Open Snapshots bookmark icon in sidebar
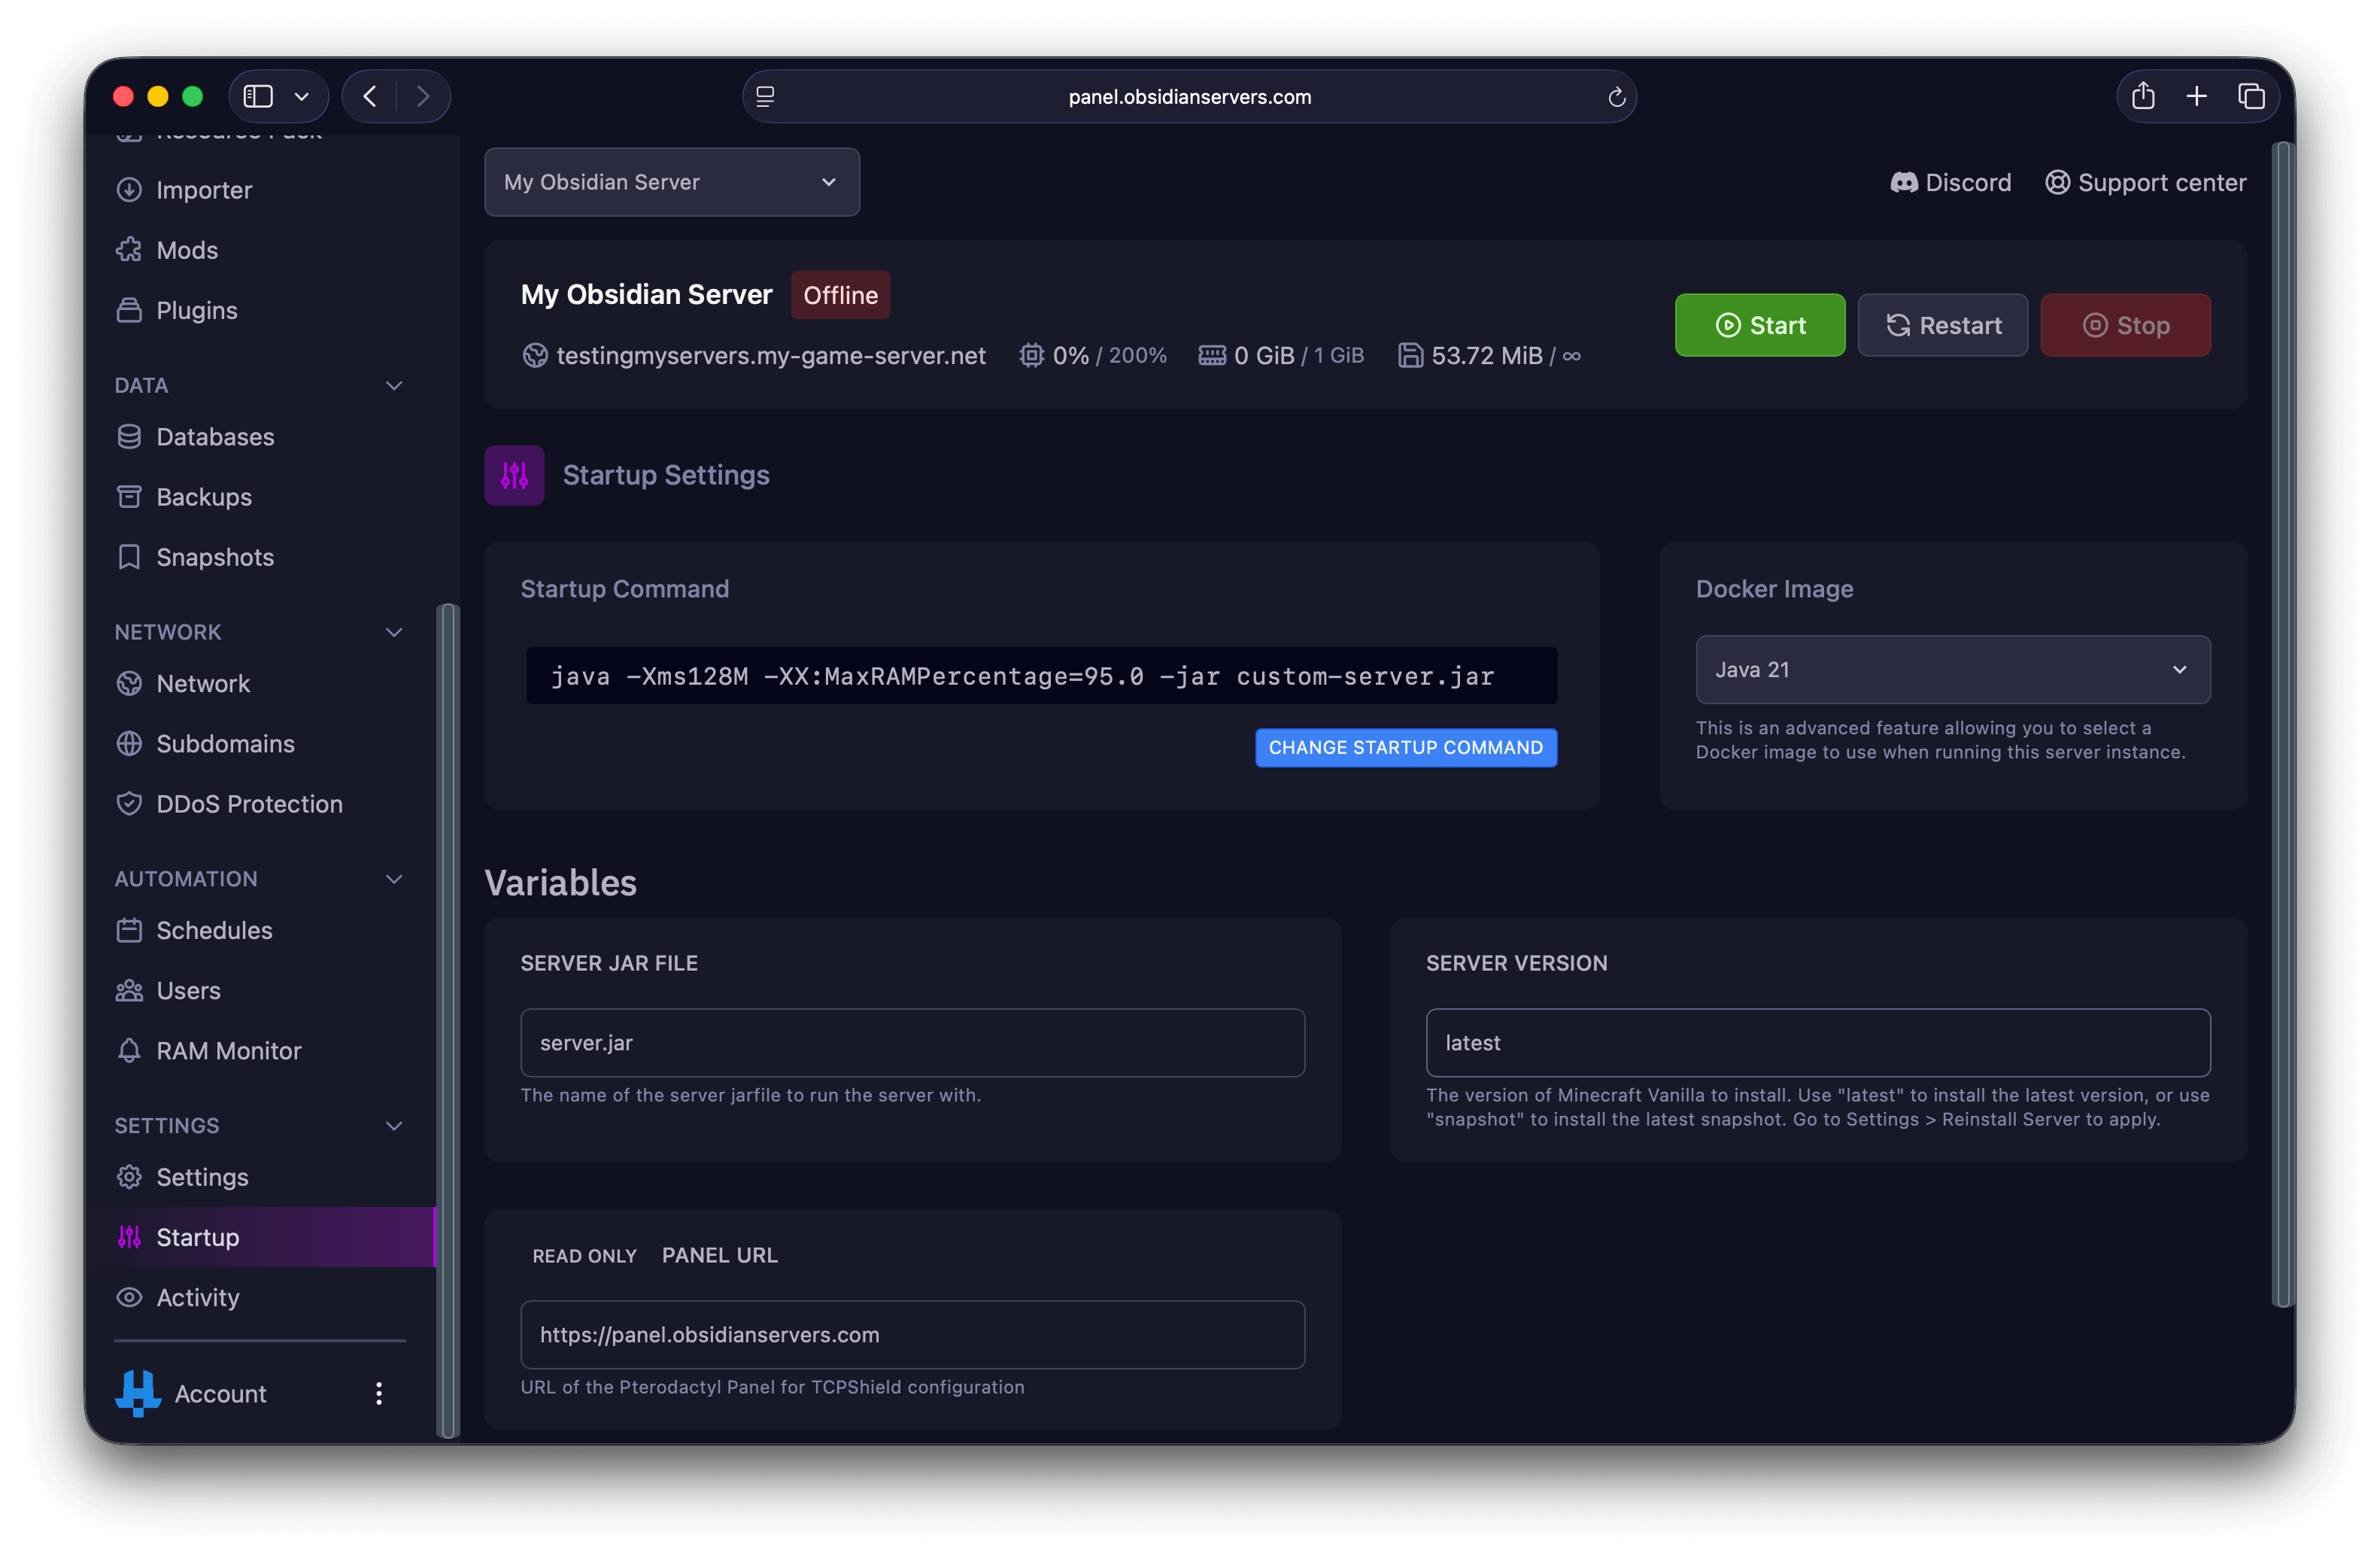Viewport: 2380px width, 1556px height. click(x=129, y=557)
